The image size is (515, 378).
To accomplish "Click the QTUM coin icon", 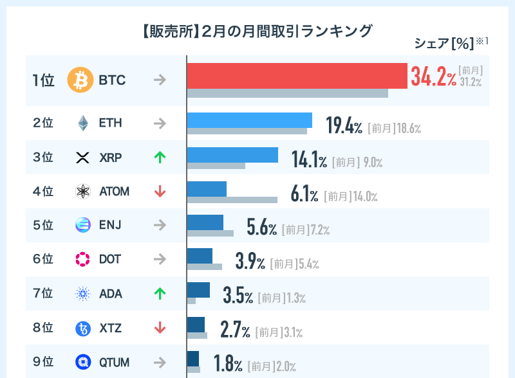I will pyautogui.click(x=82, y=363).
